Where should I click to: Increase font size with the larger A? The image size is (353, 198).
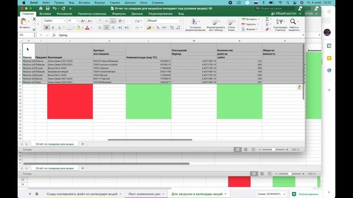click(83, 21)
